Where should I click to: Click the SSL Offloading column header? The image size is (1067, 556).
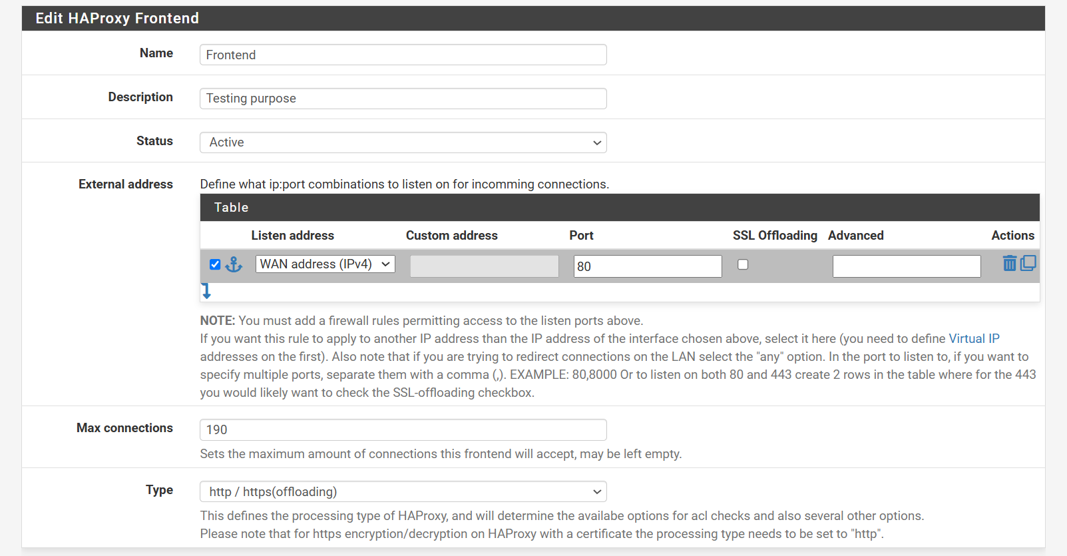tap(775, 236)
